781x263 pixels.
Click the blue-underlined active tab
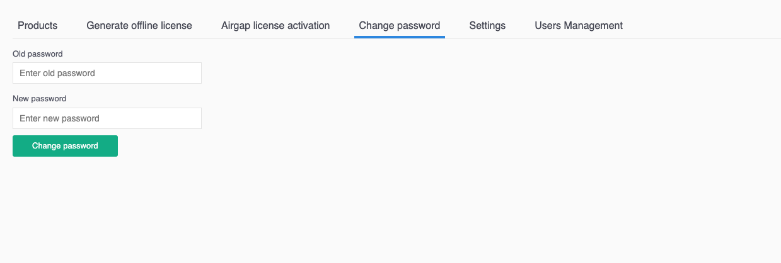(399, 26)
